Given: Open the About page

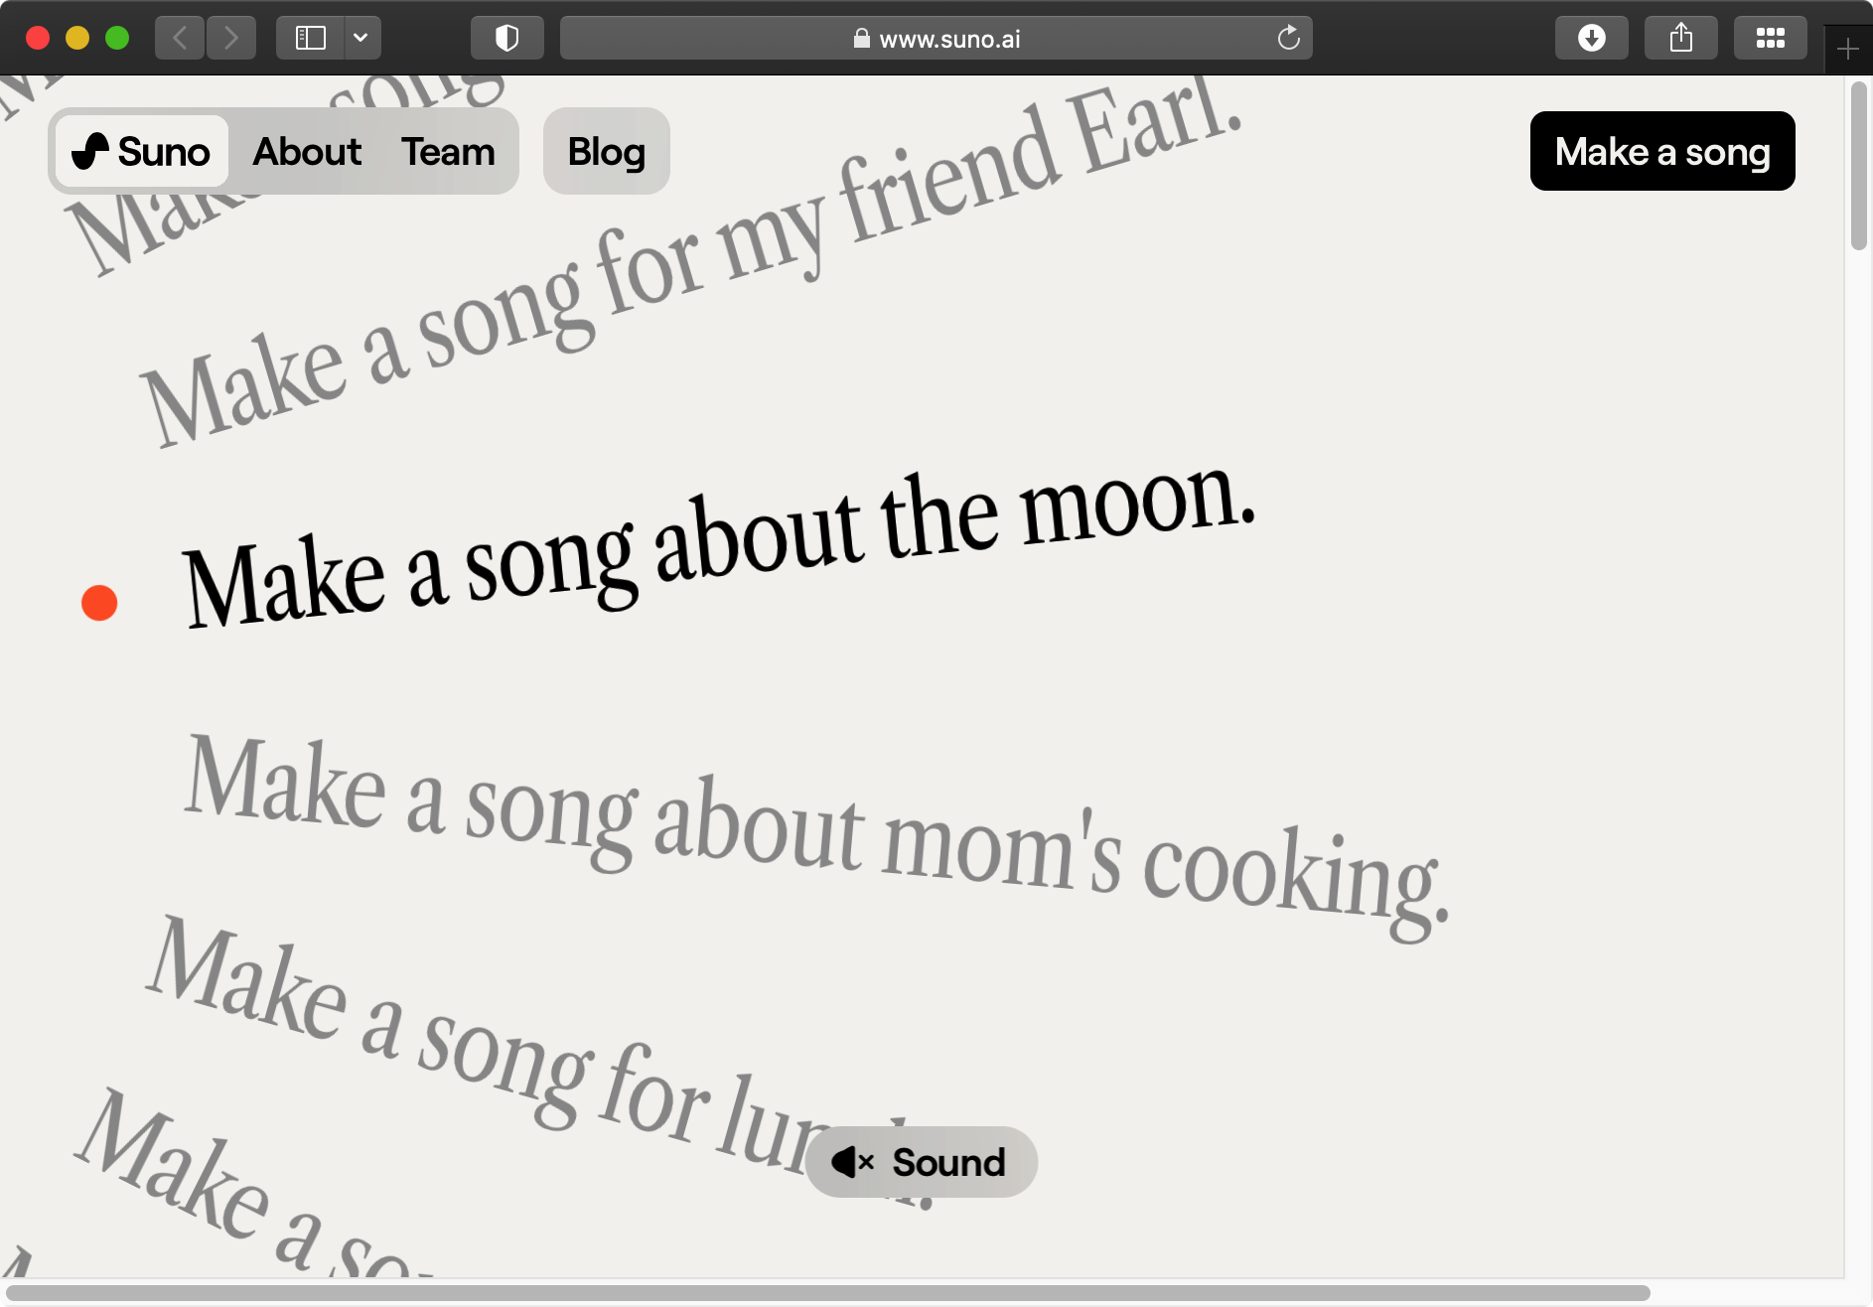Looking at the screenshot, I should [x=307, y=151].
